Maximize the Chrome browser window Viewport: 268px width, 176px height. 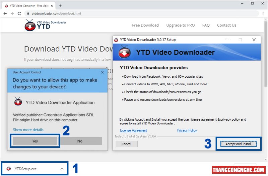tap(252, 3)
